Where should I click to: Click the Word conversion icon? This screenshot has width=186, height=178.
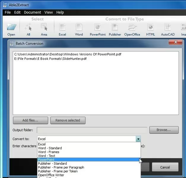(x=79, y=28)
